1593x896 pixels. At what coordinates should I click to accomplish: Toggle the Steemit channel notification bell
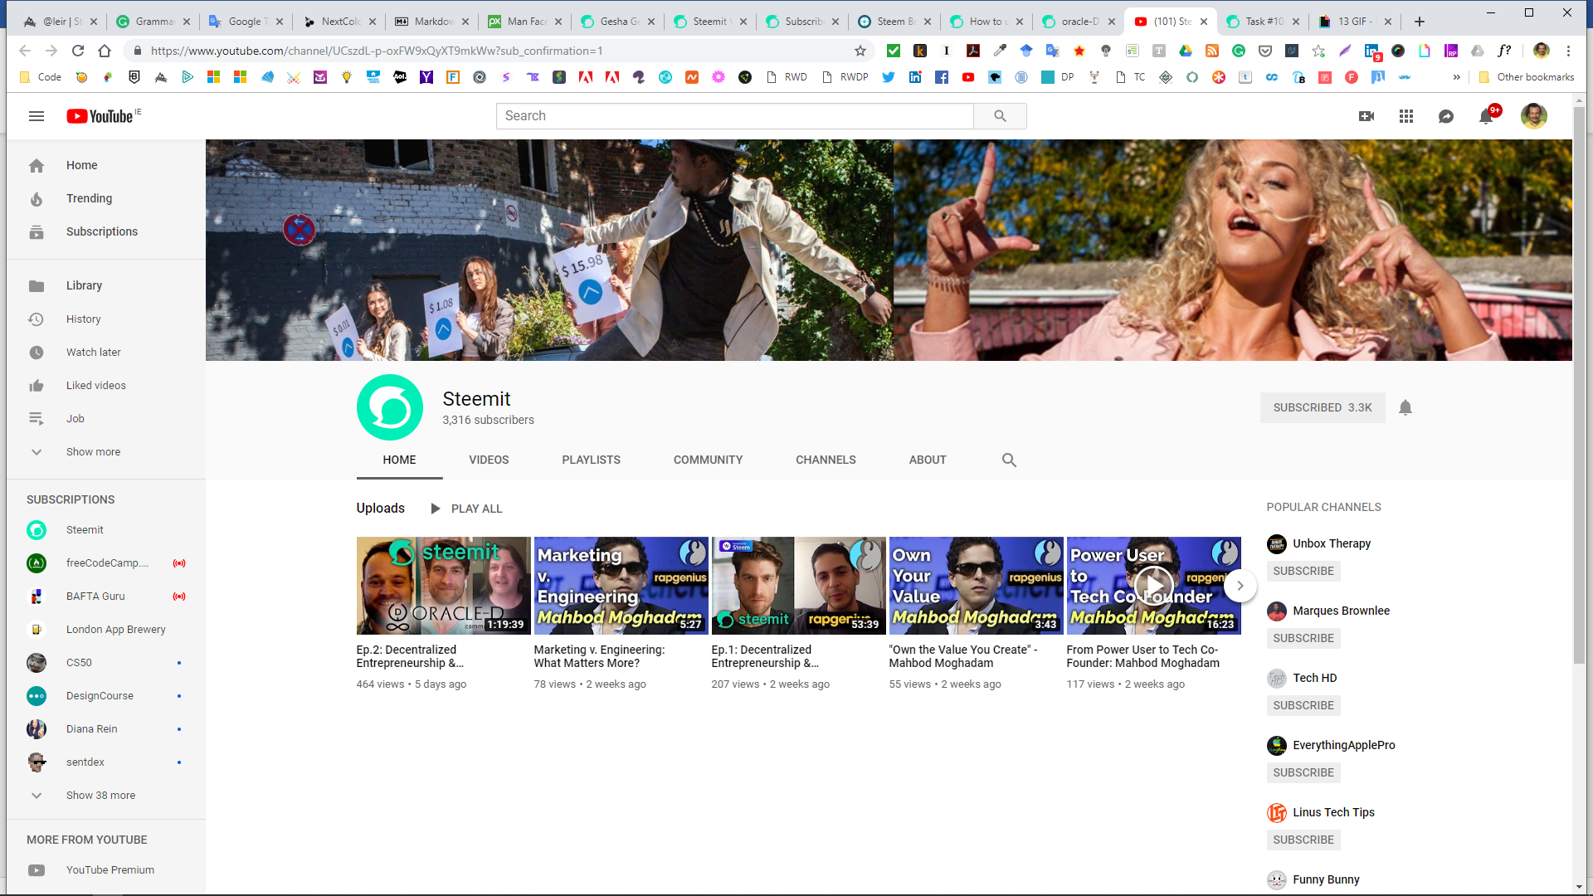1405,407
